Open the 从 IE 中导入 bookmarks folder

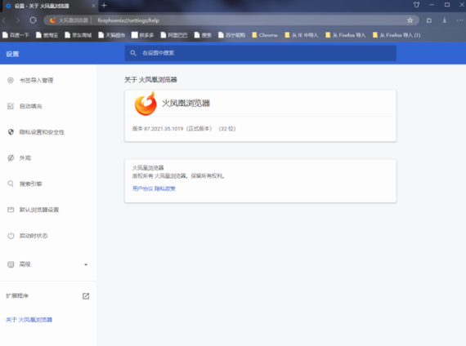click(302, 35)
